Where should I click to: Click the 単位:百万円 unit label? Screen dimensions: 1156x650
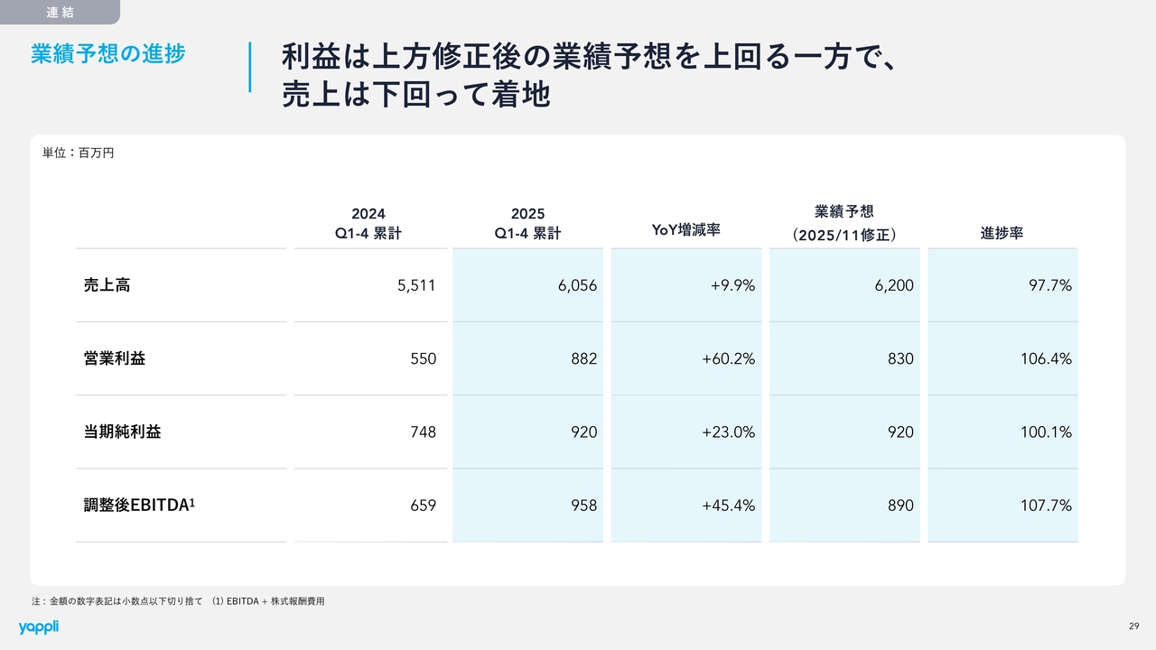(79, 153)
